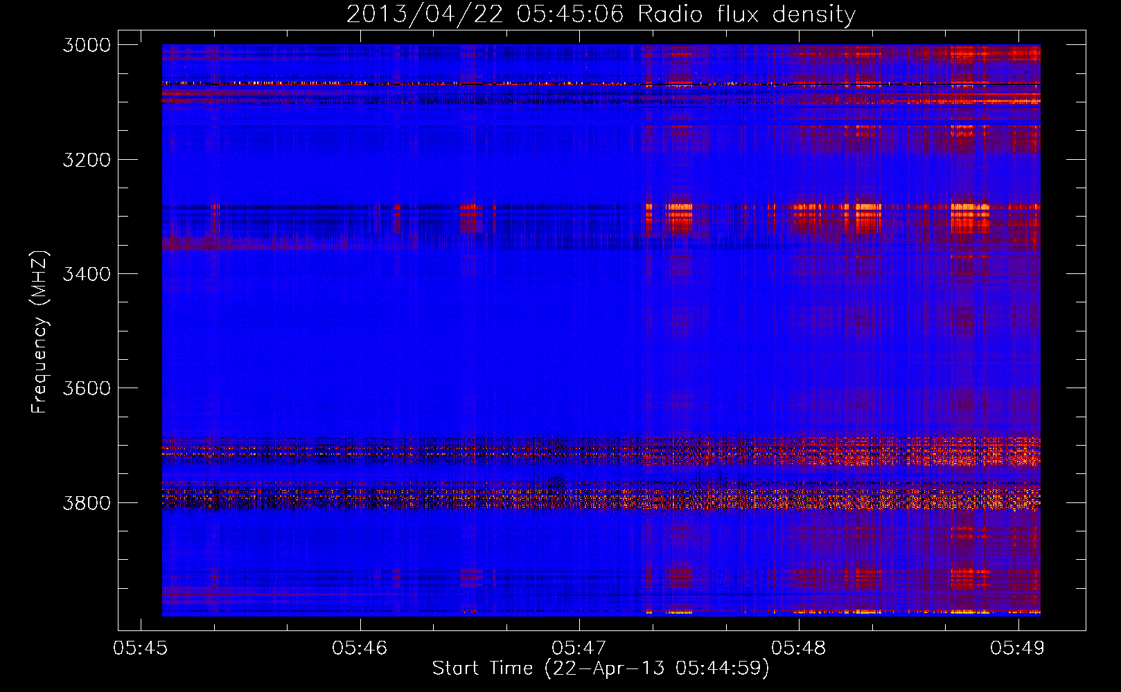Select the 3600 frequency tick label
This screenshot has height=692, width=1121.
(87, 388)
